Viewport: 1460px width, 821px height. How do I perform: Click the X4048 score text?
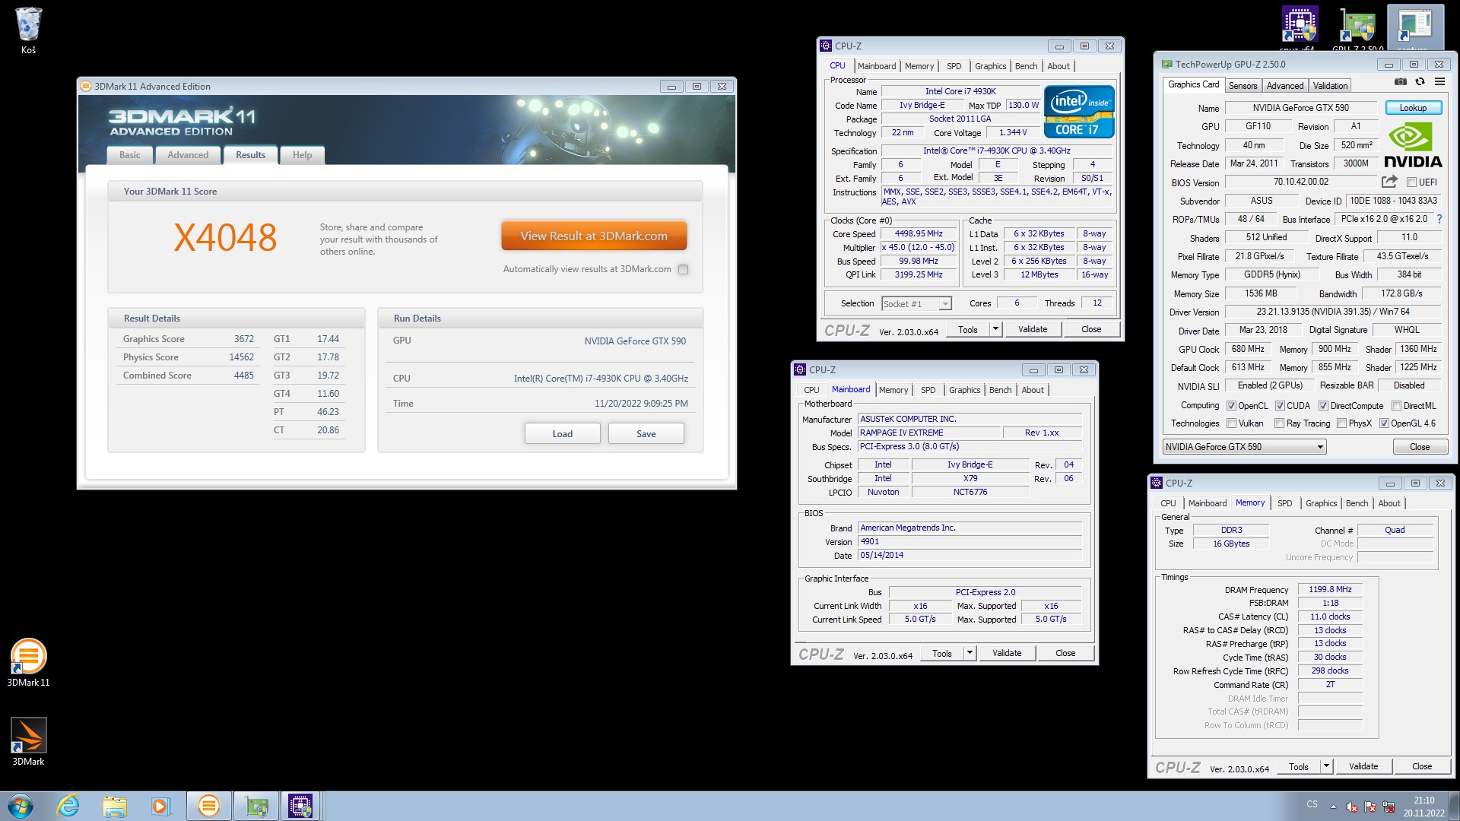[225, 238]
